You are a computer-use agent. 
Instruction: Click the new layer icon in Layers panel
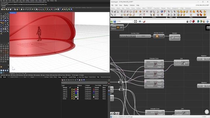tap(62, 80)
